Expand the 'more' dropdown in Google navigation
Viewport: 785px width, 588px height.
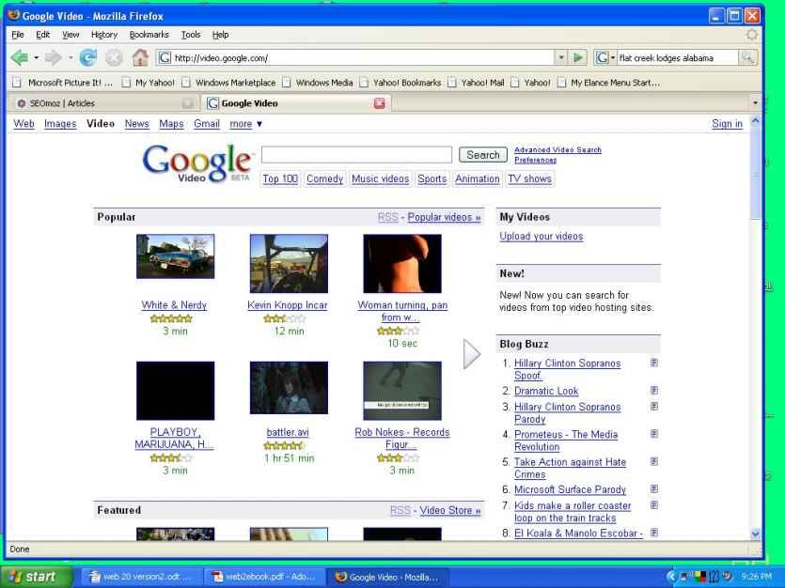click(x=246, y=124)
